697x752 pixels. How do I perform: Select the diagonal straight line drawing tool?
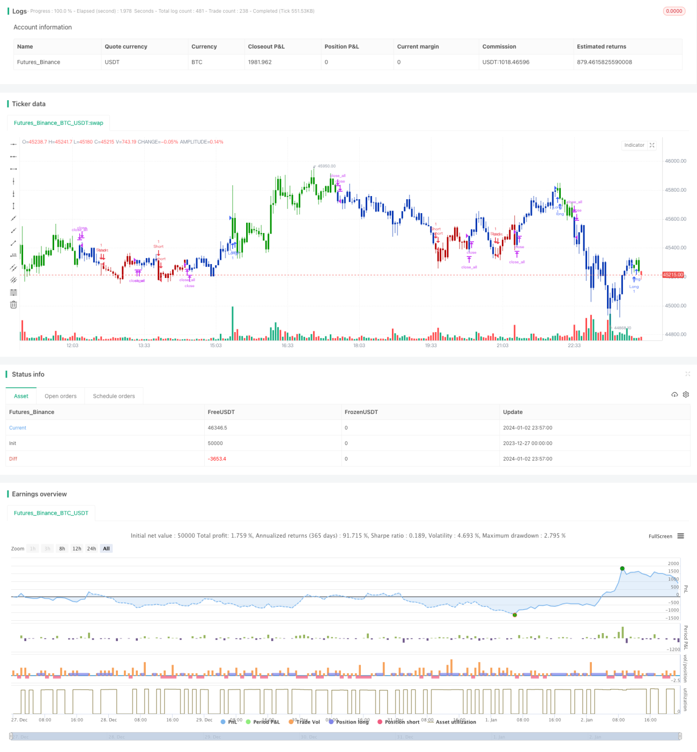tap(13, 218)
